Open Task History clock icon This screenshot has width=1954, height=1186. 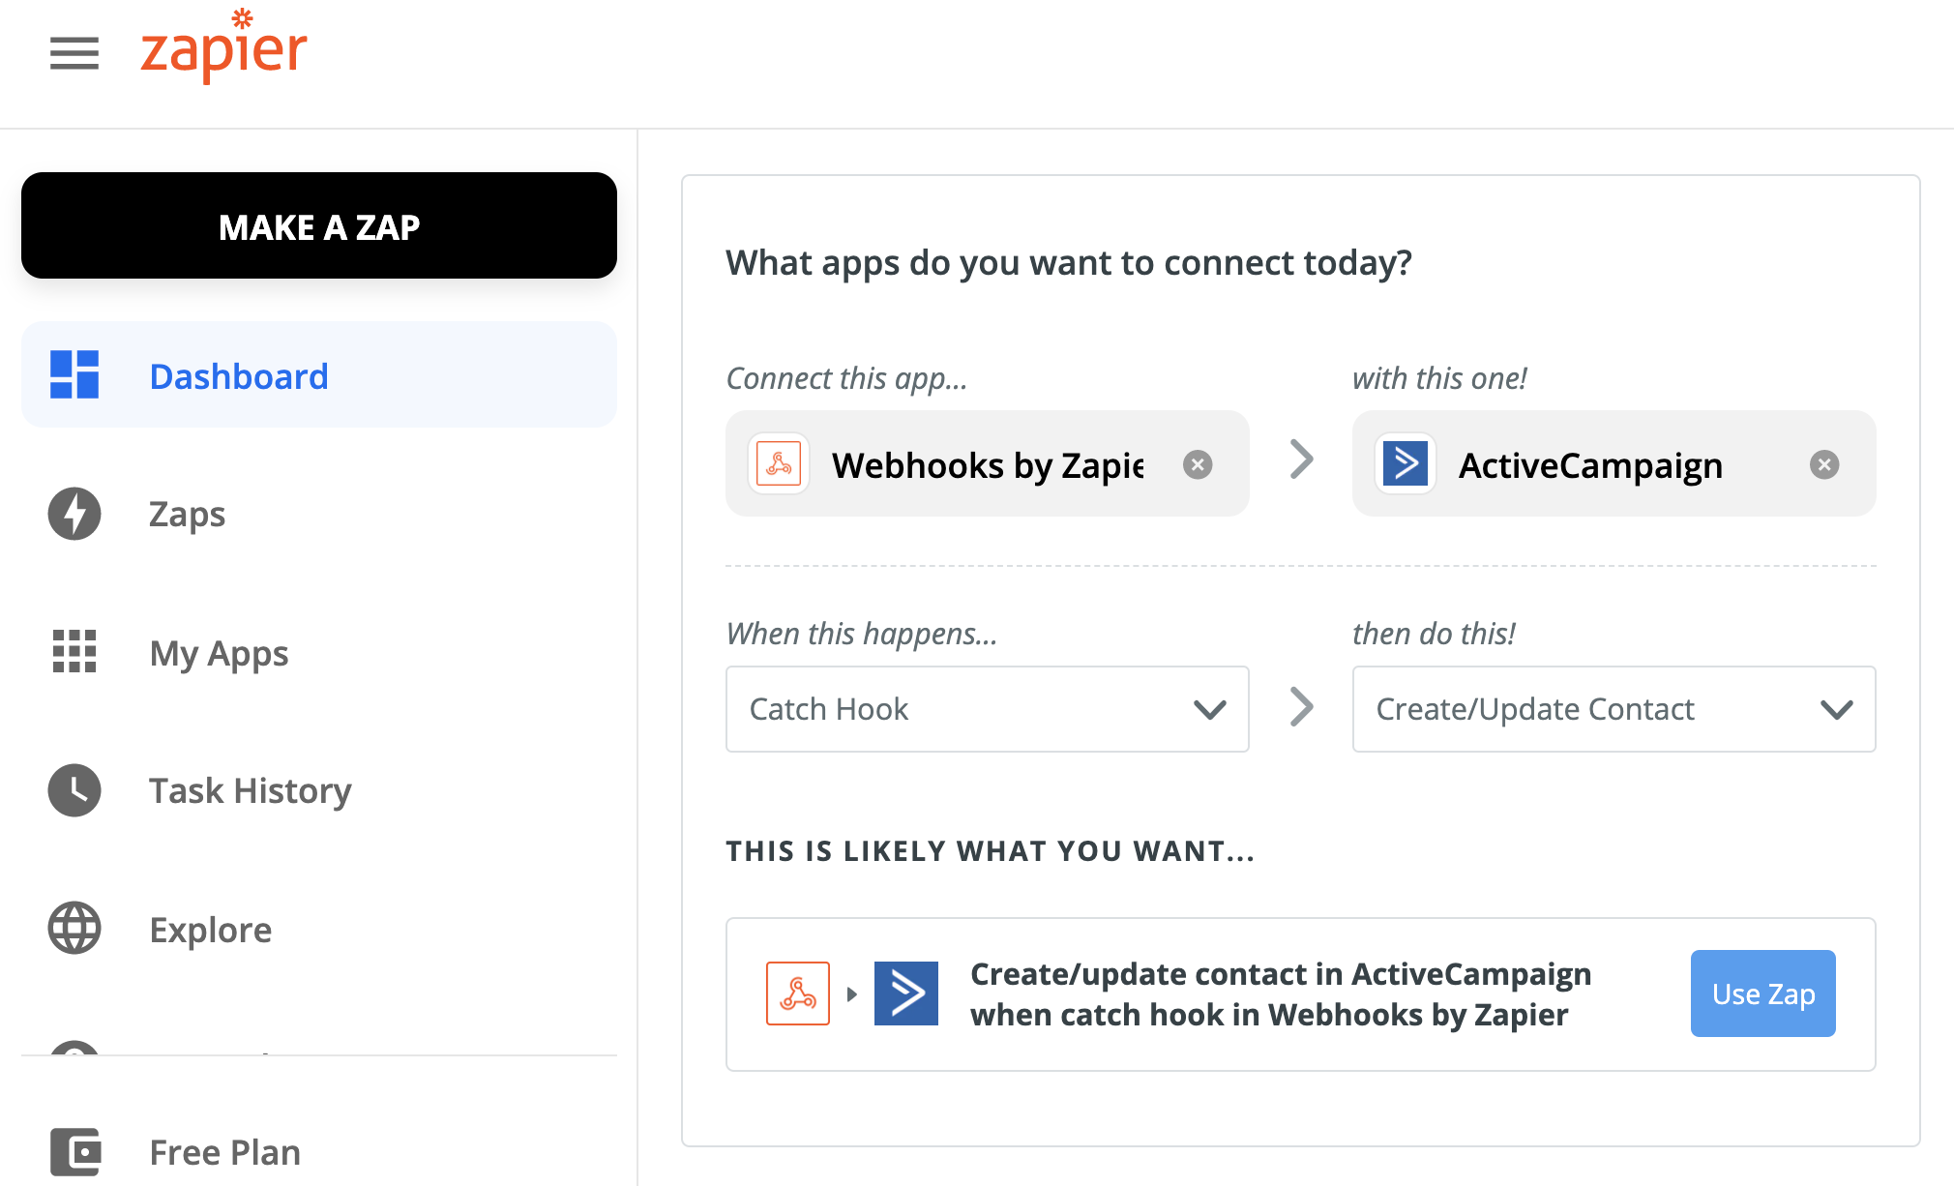pos(74,790)
